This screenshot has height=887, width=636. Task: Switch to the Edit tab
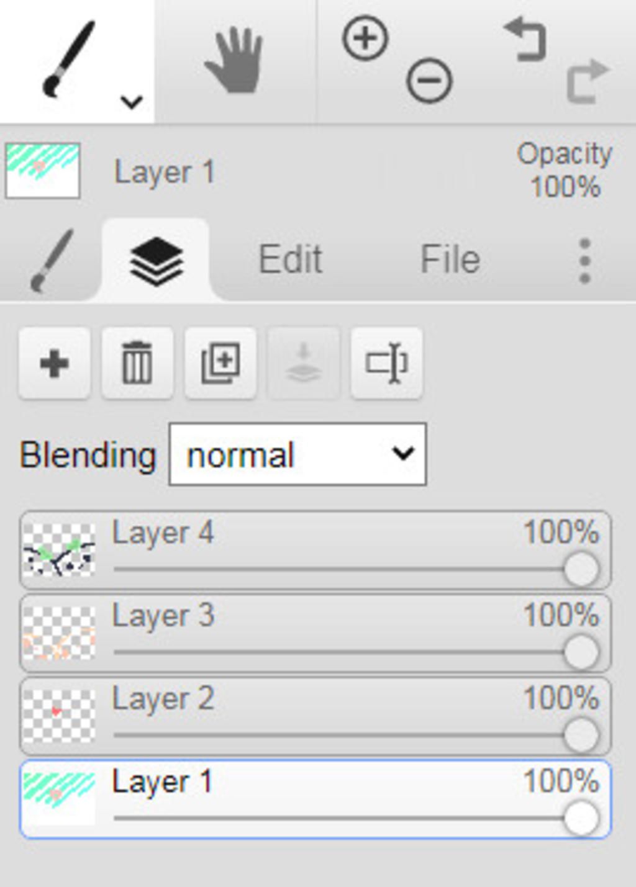click(x=290, y=259)
